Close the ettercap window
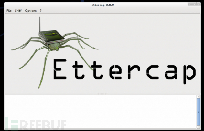 click(x=199, y=4)
